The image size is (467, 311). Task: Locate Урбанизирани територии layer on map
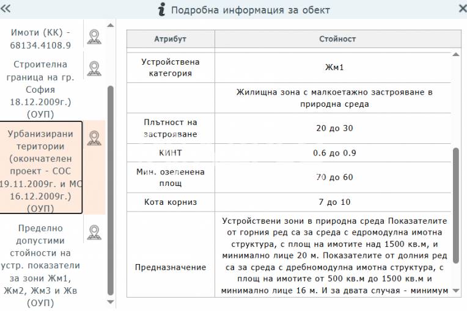[x=94, y=138]
